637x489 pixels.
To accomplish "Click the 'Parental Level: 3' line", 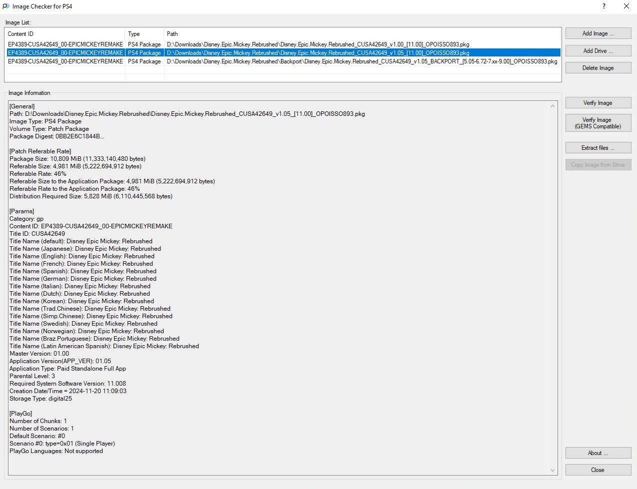I will (x=32, y=376).
